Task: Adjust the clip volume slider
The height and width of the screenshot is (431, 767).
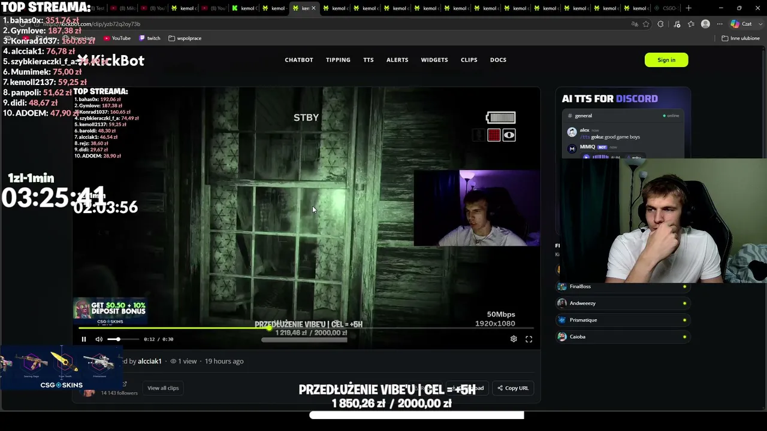Action: [x=123, y=339]
